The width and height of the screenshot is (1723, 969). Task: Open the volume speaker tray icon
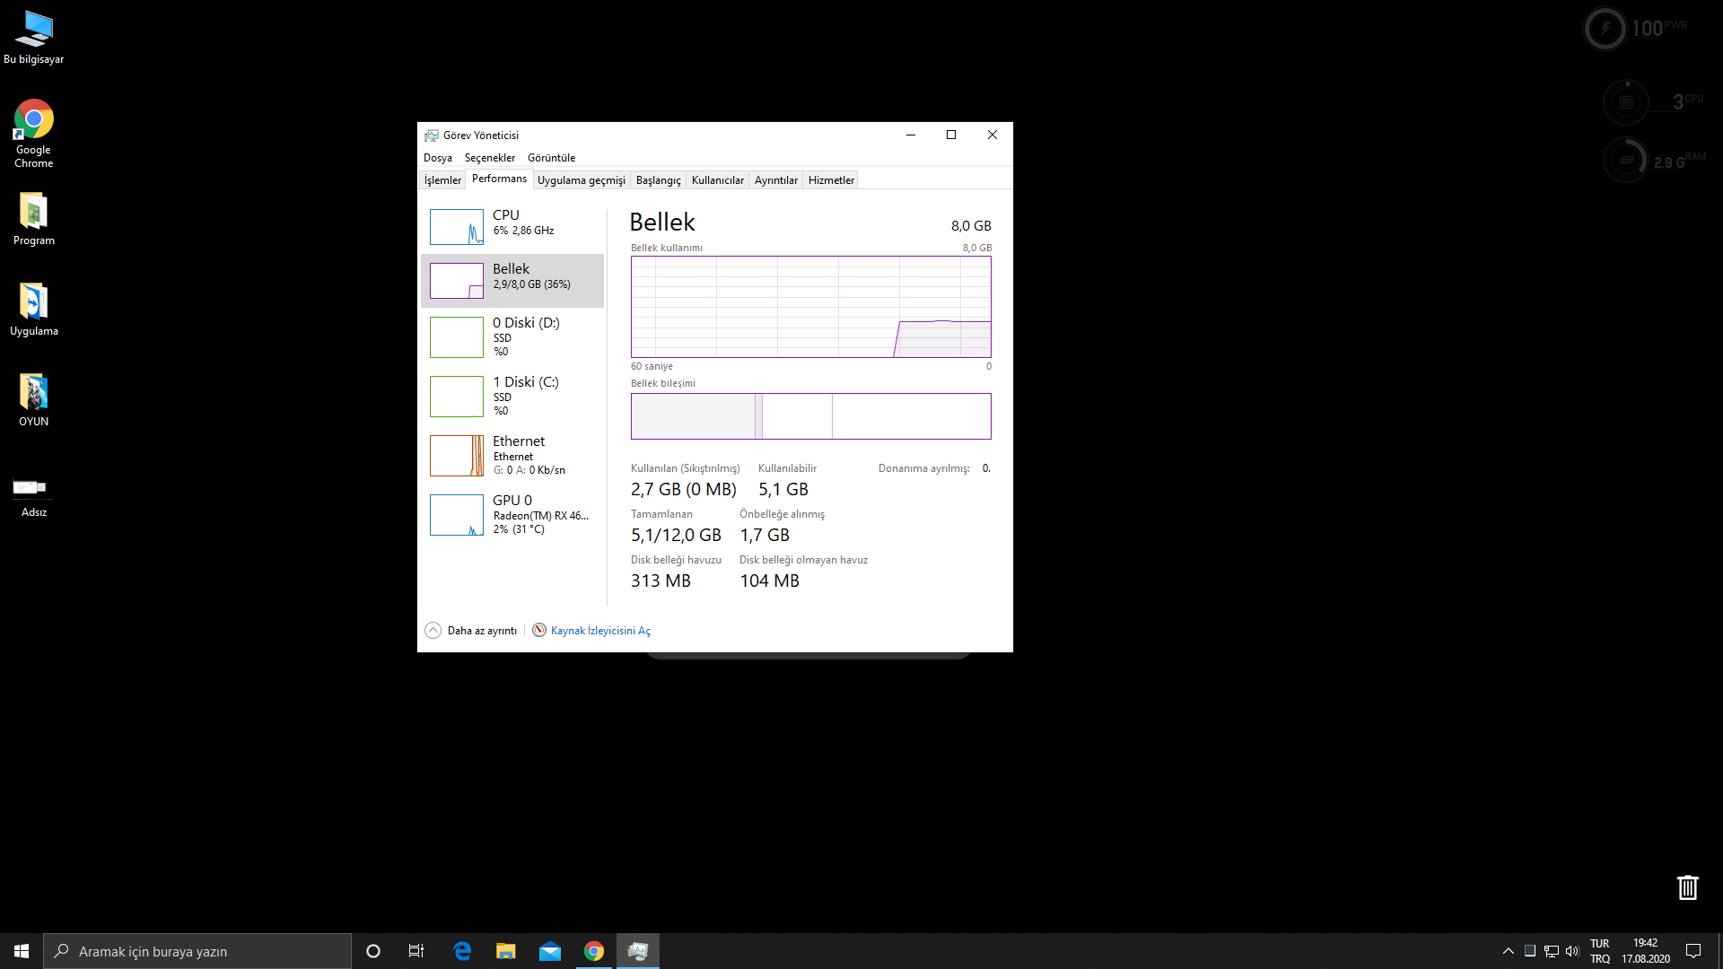(x=1572, y=951)
